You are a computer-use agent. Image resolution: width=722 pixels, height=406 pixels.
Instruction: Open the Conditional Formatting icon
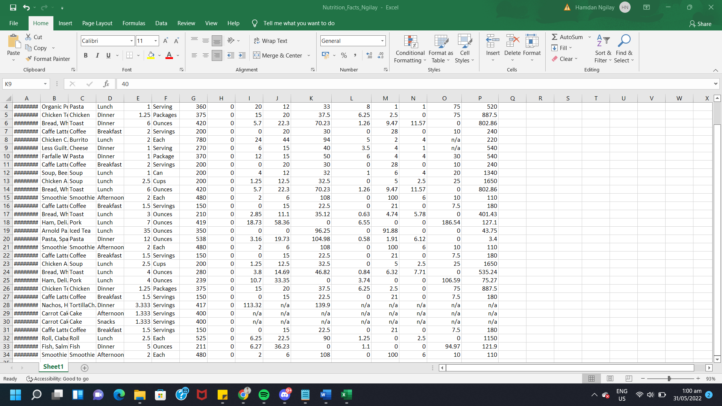click(411, 41)
